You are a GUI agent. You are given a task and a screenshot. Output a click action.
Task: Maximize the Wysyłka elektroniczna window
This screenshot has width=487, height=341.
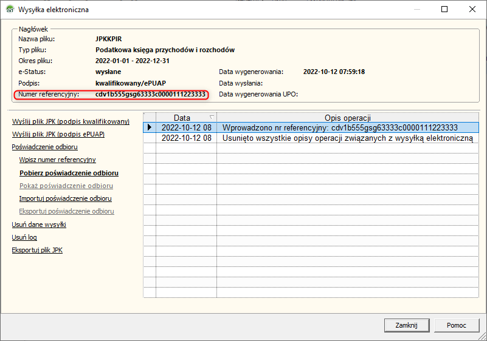(x=444, y=9)
